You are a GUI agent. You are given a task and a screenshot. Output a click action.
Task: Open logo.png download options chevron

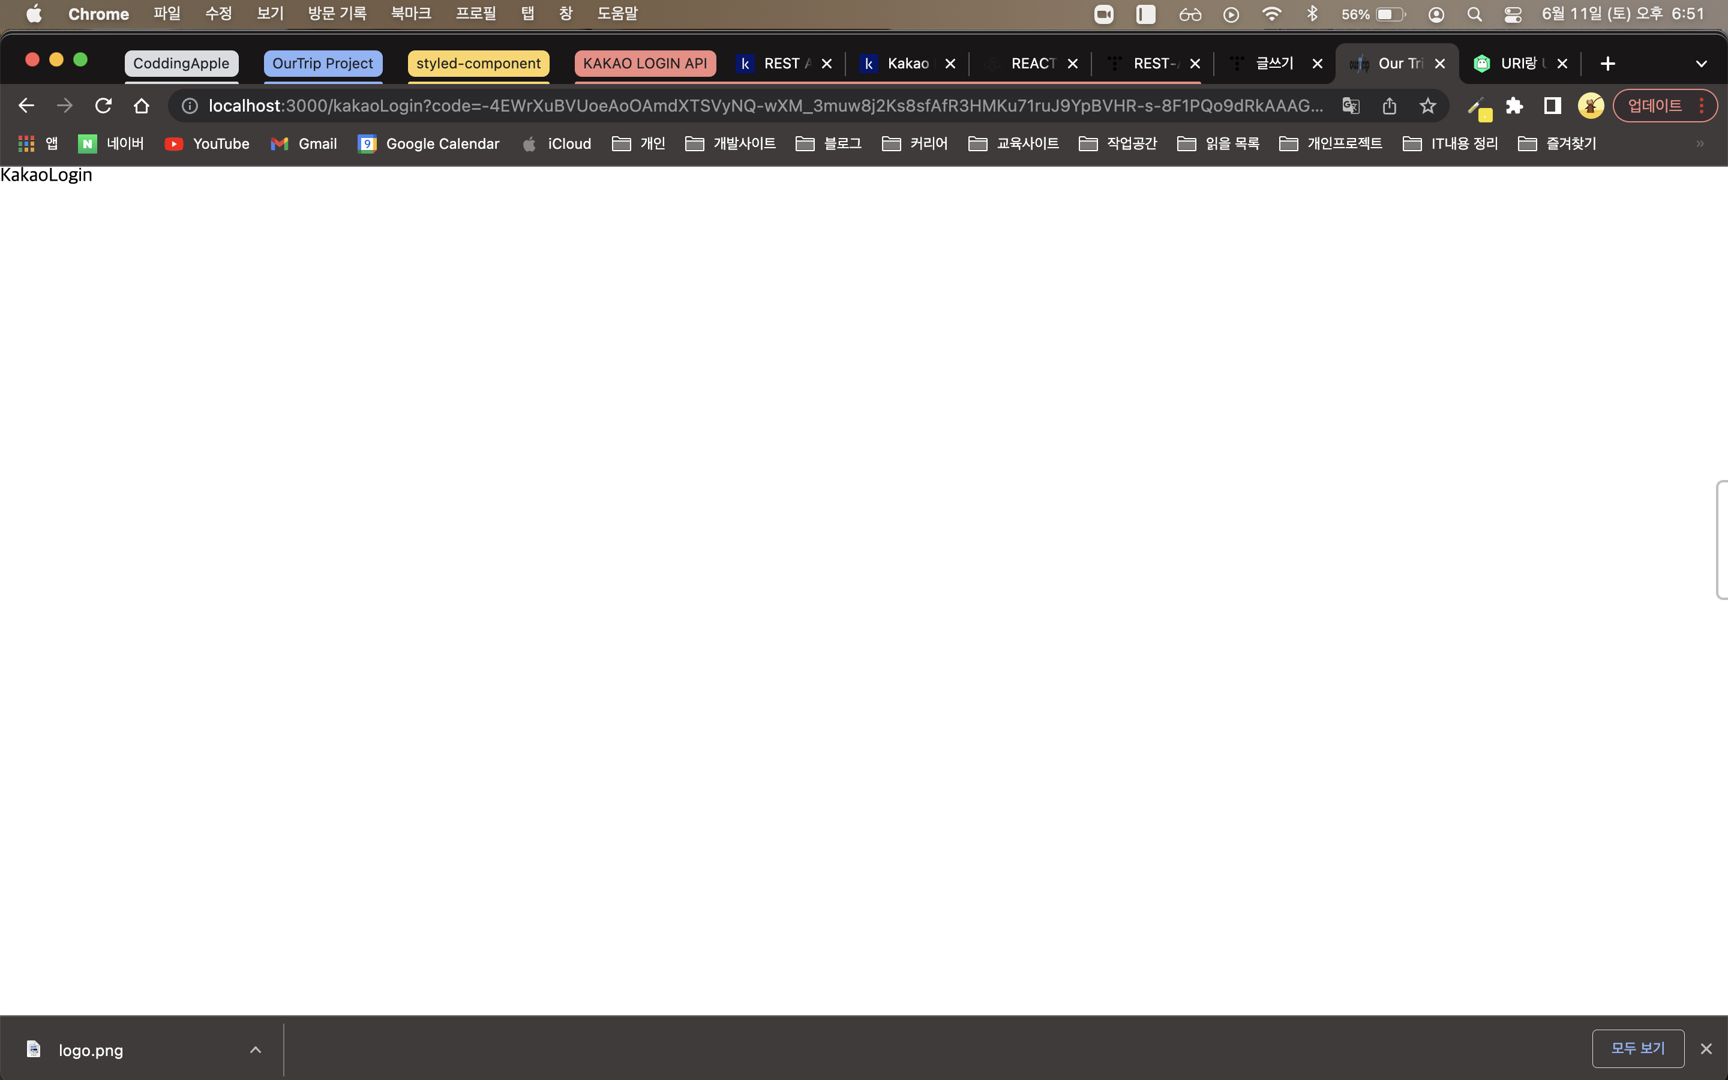click(x=256, y=1049)
